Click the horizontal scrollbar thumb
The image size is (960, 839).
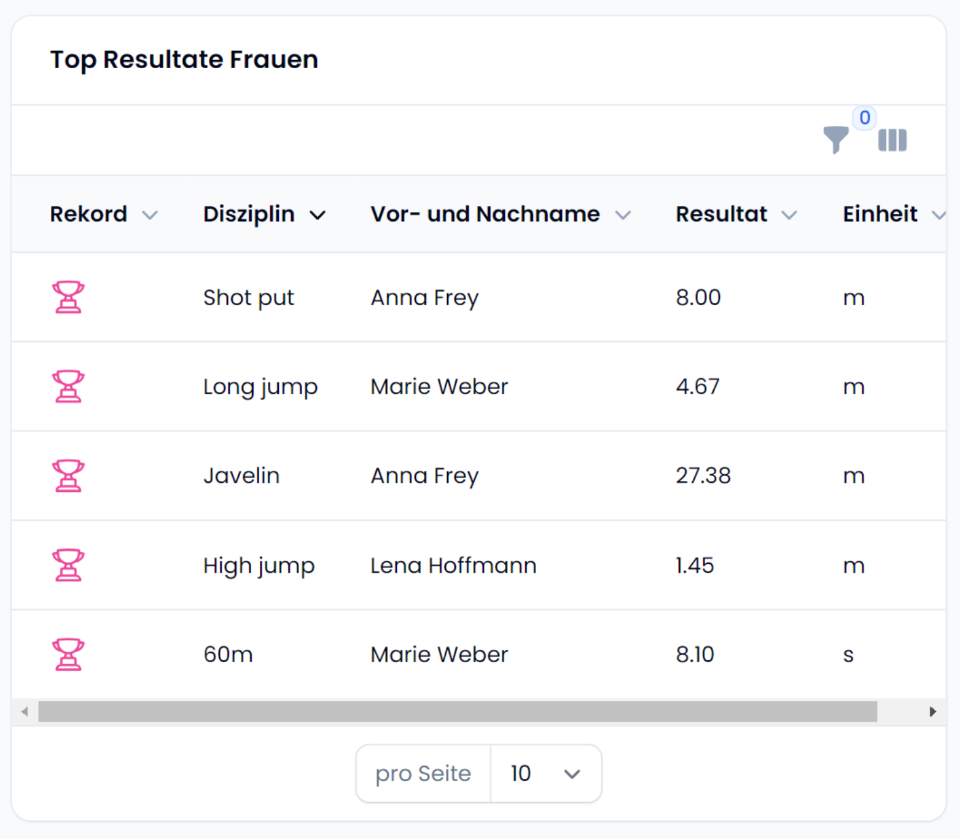pyautogui.click(x=458, y=712)
